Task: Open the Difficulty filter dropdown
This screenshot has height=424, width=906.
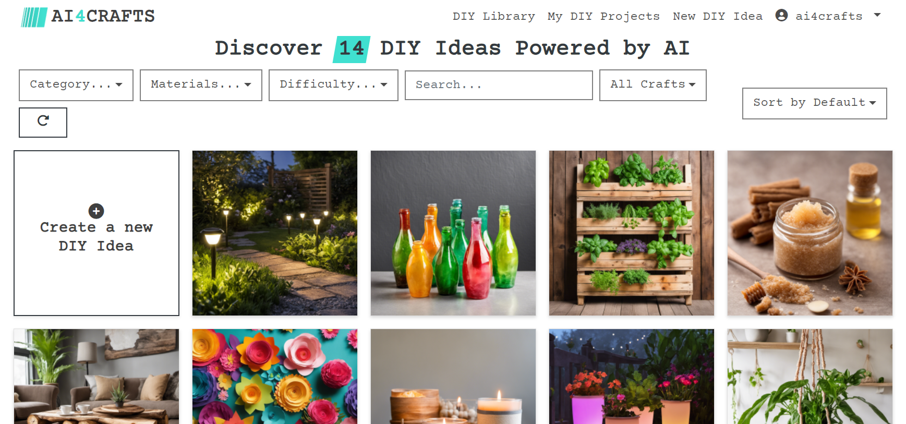Action: pos(333,85)
